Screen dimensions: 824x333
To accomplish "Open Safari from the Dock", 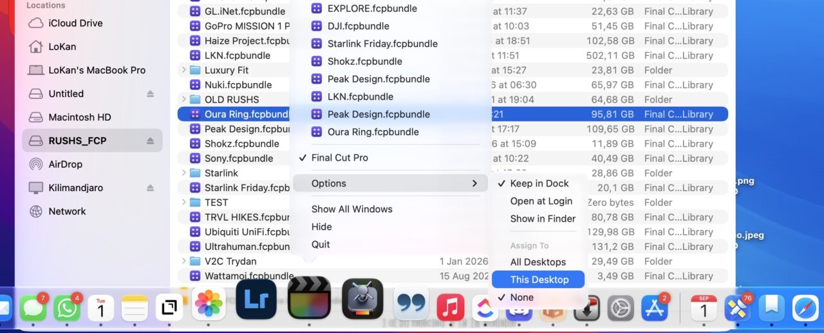I will point(805,308).
